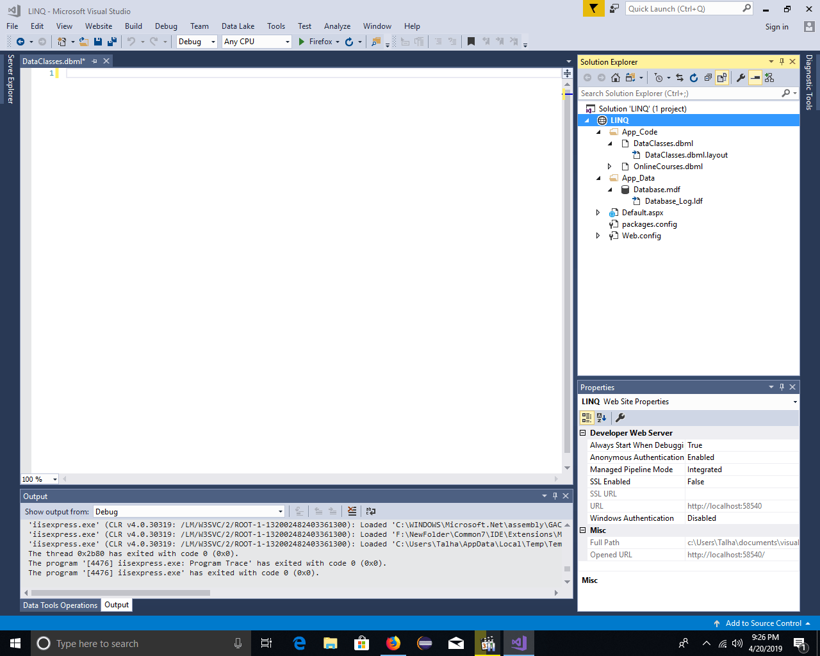Click the Save All icon

(112, 42)
